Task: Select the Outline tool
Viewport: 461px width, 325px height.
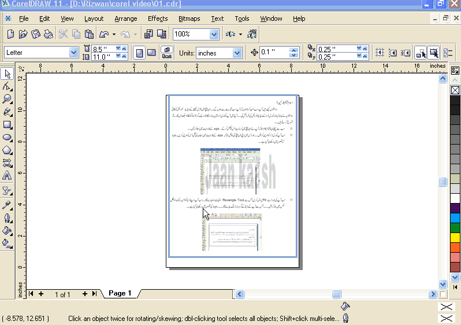Action: click(x=7, y=218)
